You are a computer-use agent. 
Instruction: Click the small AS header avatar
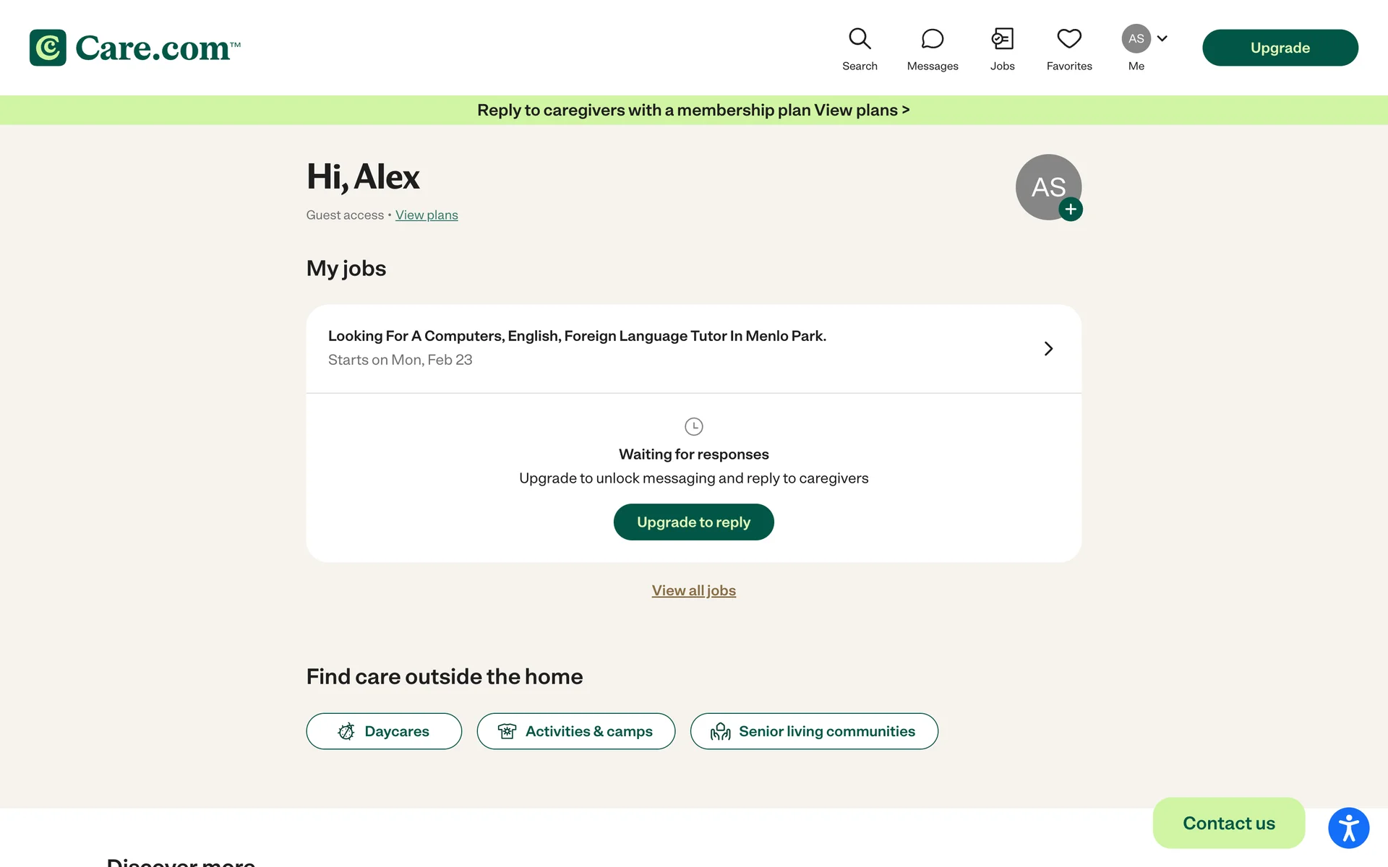click(x=1136, y=38)
